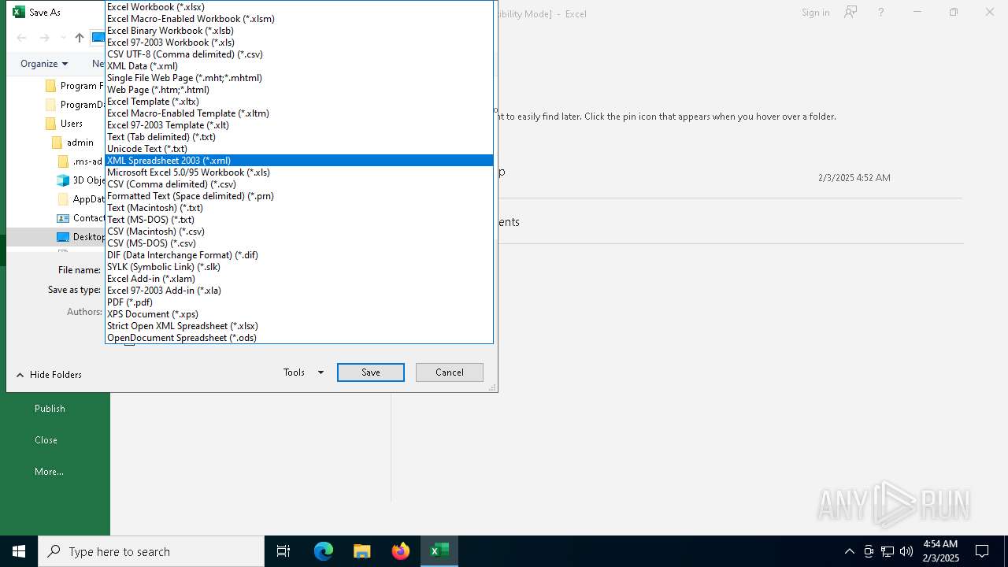This screenshot has height=567, width=1008.
Task: Cancel the Save As dialog
Action: (450, 372)
